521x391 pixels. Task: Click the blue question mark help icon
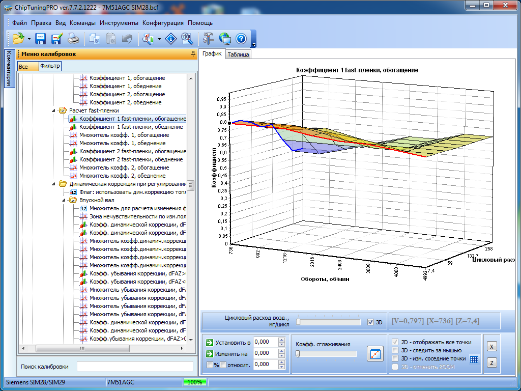coord(241,38)
